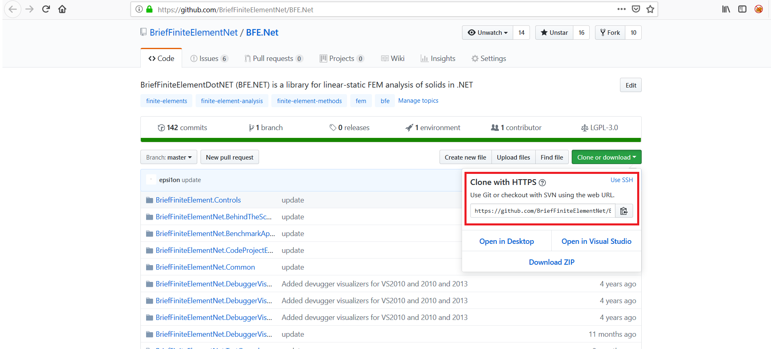The width and height of the screenshot is (771, 349).
Task: View the 1 contributor page
Action: click(x=516, y=128)
